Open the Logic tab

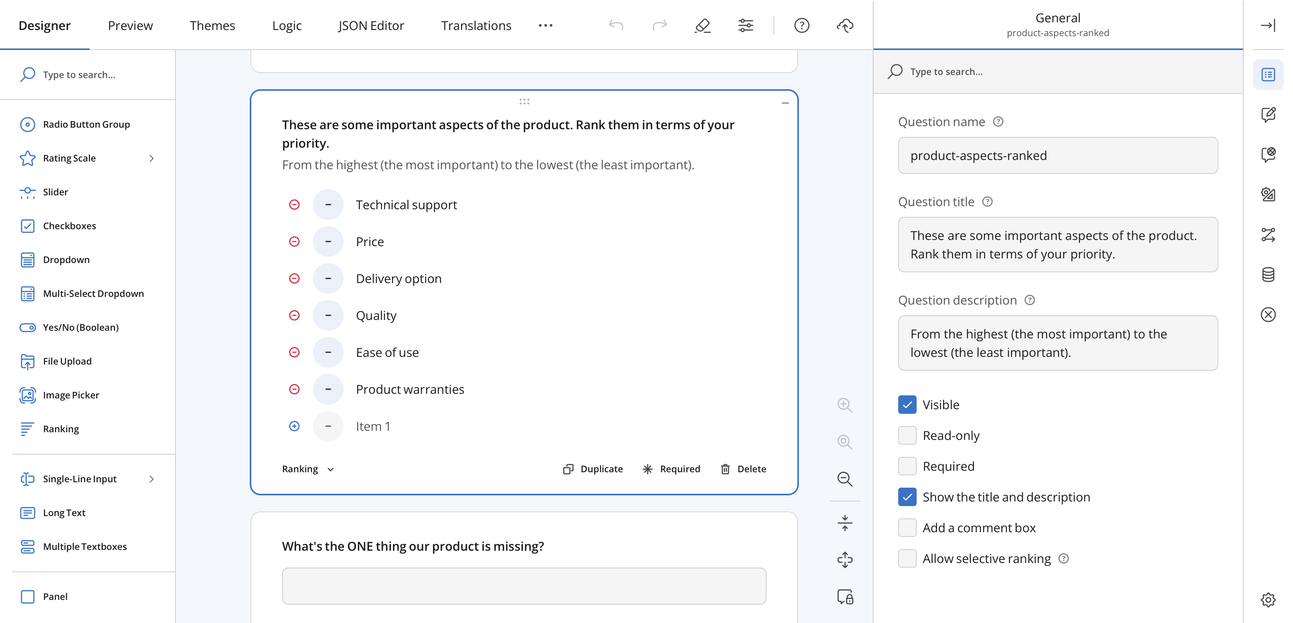[x=287, y=25]
